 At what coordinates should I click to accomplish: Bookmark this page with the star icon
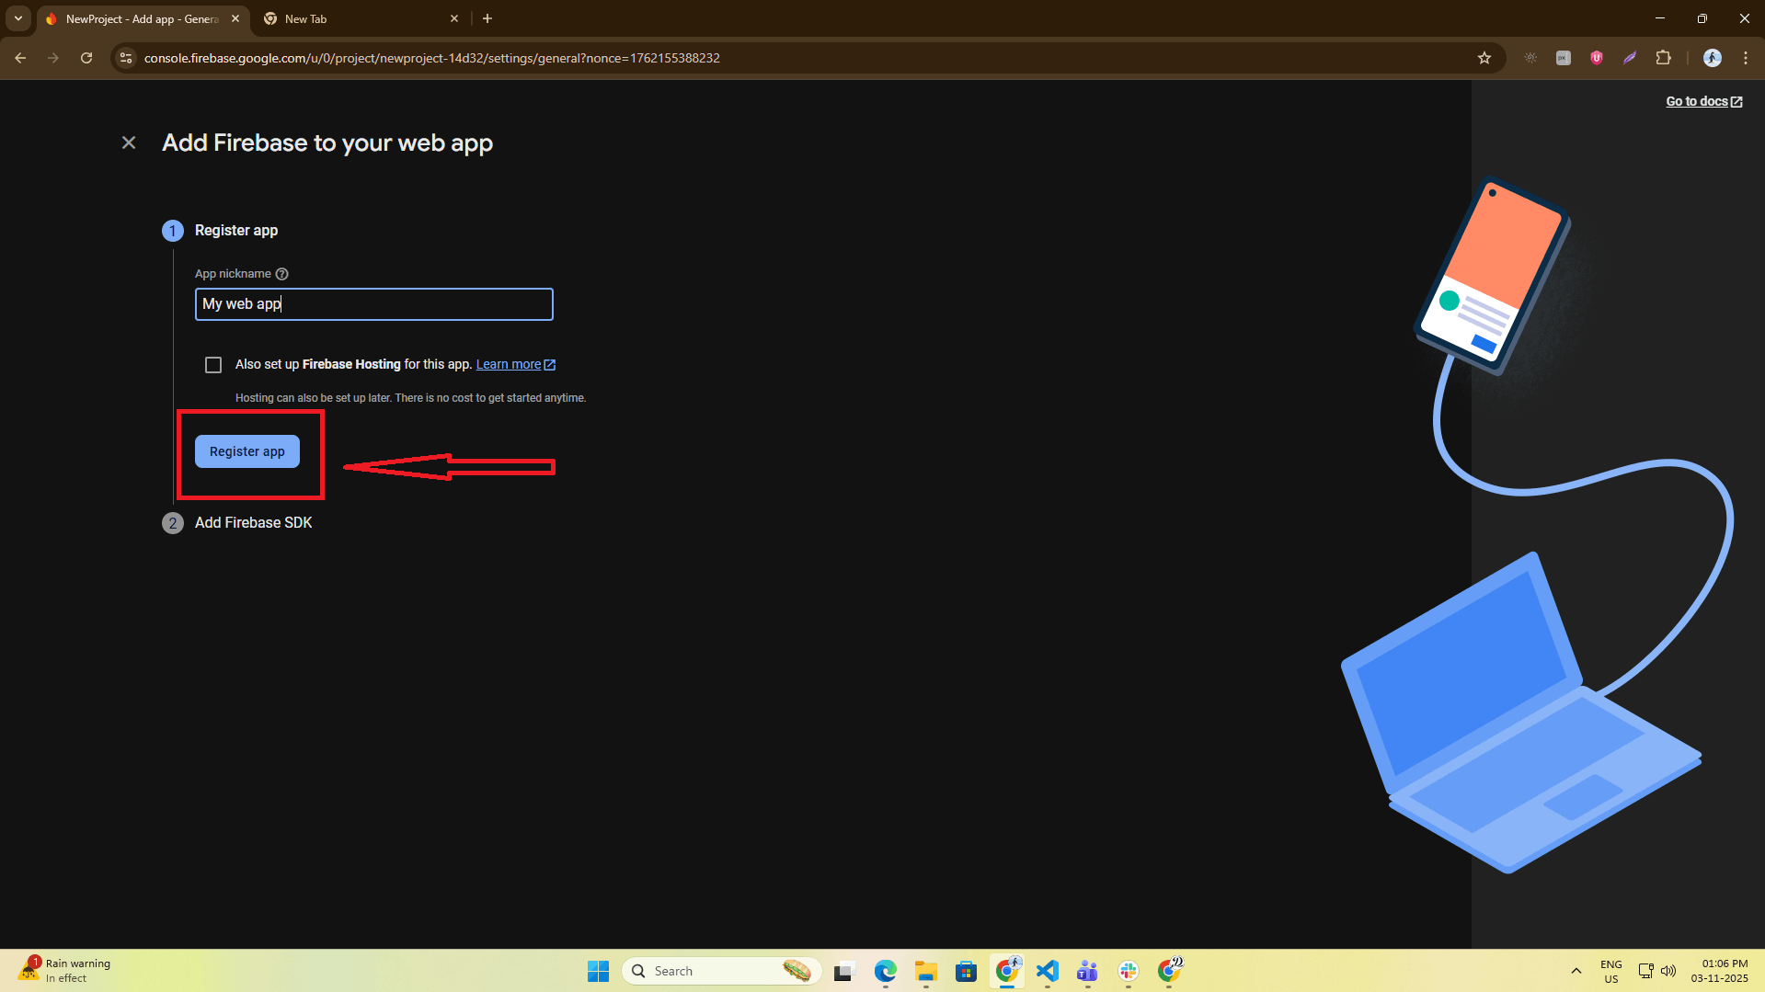point(1484,58)
